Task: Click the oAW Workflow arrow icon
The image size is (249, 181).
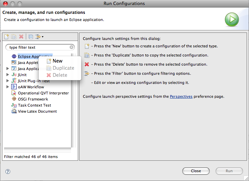Action: tap(14, 87)
